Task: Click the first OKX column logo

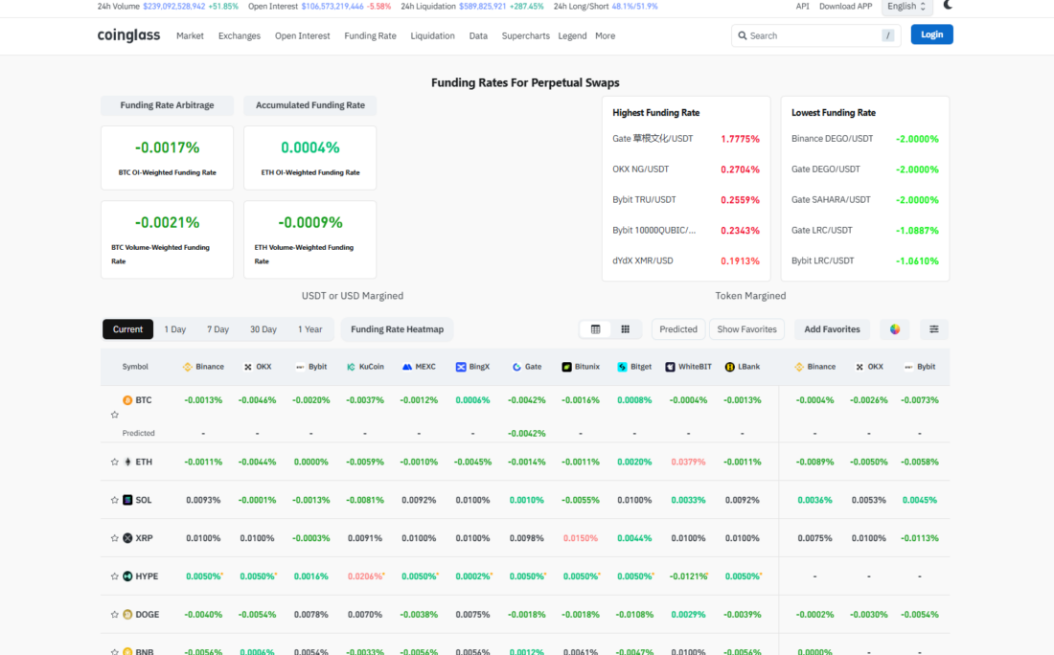Action: click(248, 367)
